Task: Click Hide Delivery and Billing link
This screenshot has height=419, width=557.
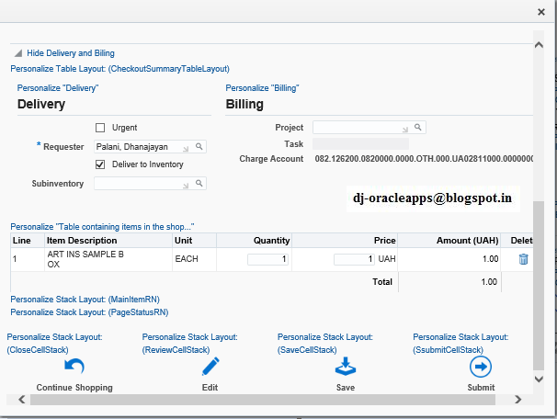Action: [71, 53]
